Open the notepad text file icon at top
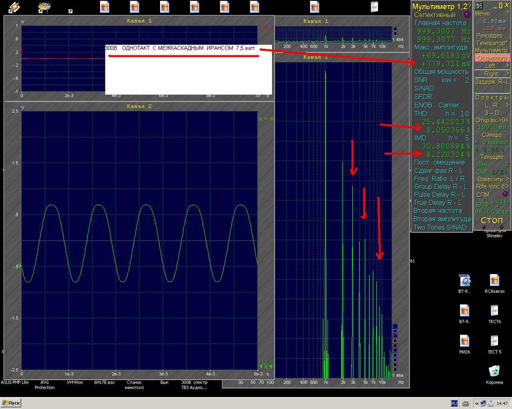 pos(374,6)
